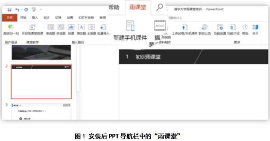Open 功能介绍 feature introduction
Image resolution: width=270 pixels, height=141 pixels.
[x=233, y=29]
